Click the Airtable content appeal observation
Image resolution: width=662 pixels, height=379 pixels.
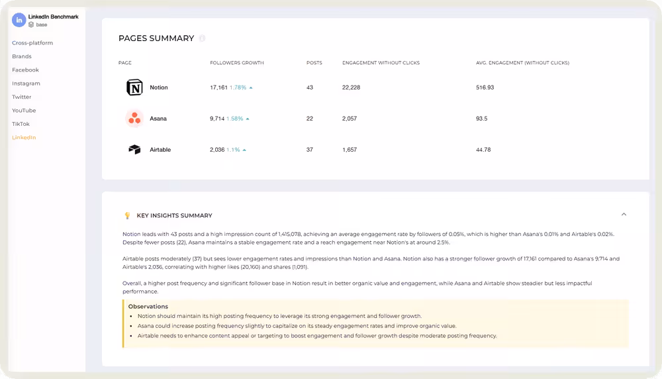pyautogui.click(x=317, y=336)
